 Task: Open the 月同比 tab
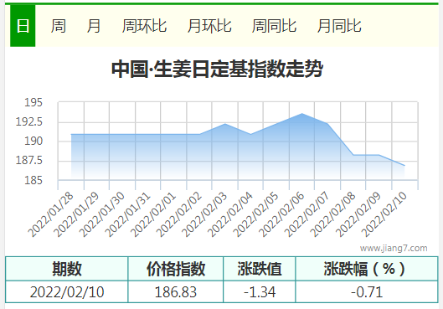click(x=339, y=26)
